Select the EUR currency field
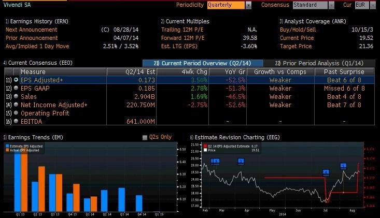Screen dimensions: 380x218 [362, 5]
